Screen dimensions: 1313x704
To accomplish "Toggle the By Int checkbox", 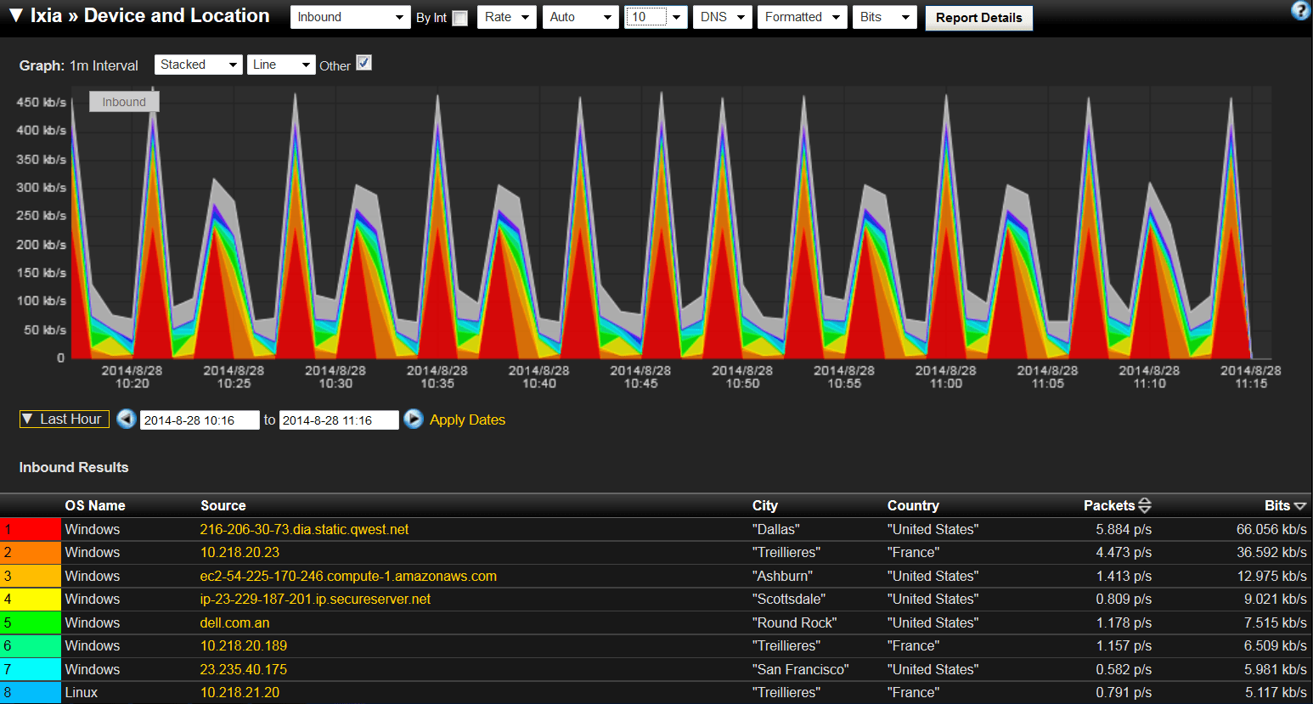I will click(459, 18).
